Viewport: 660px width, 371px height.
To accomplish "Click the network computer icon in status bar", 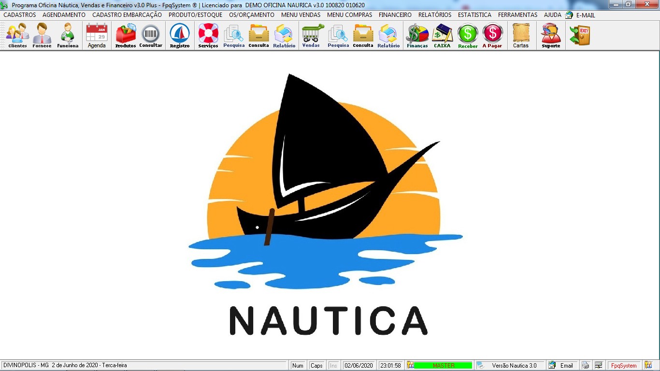I will coord(598,365).
